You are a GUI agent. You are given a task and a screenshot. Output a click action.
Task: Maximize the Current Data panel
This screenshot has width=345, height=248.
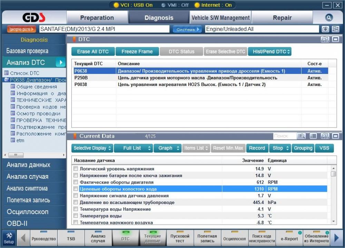coord(335,136)
